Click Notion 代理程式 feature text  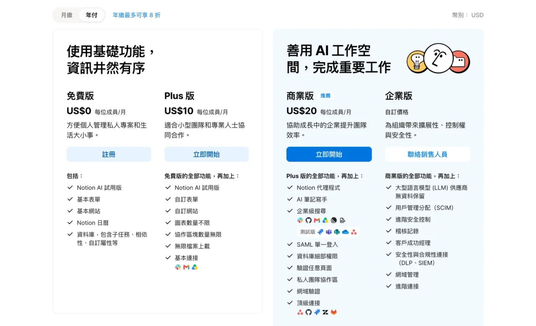[x=318, y=188]
